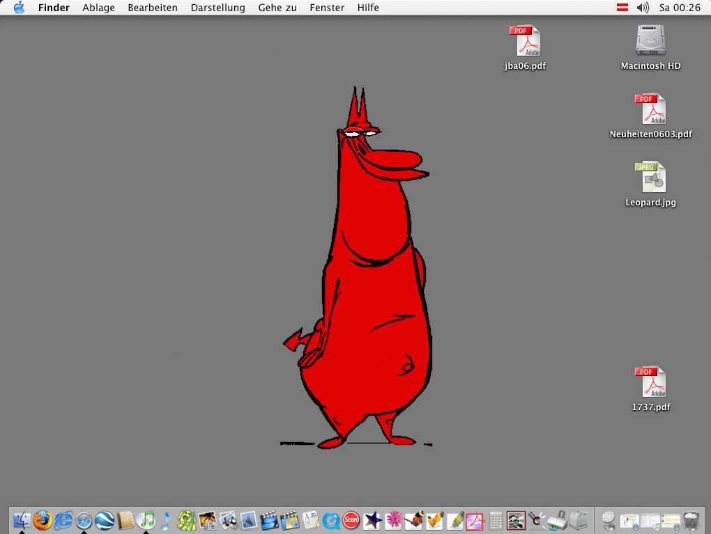Open Calculator from the dock
The height and width of the screenshot is (534, 711).
496,519
